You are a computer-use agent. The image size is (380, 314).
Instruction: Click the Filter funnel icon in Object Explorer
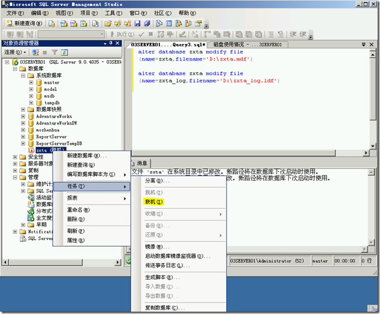pos(55,52)
